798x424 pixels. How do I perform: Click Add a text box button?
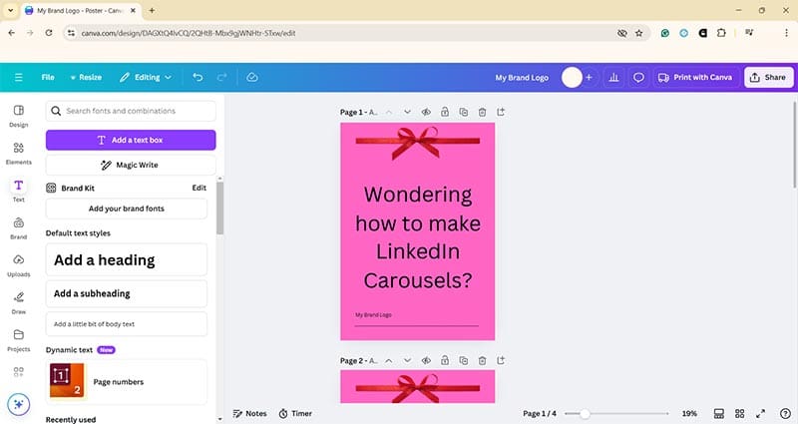pyautogui.click(x=131, y=140)
